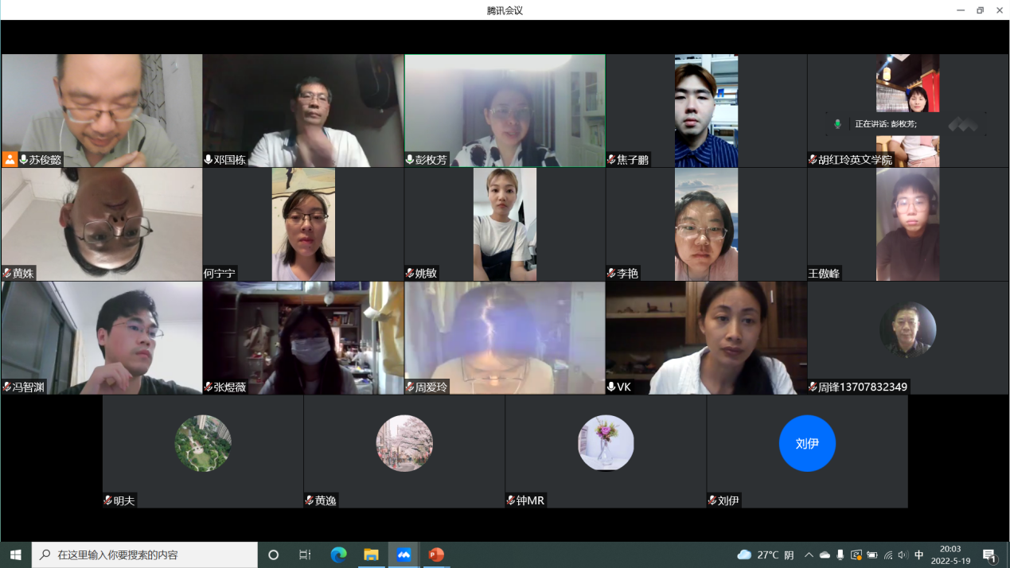Open PowerPoint from the taskbar
The height and width of the screenshot is (568, 1010).
[x=436, y=554]
